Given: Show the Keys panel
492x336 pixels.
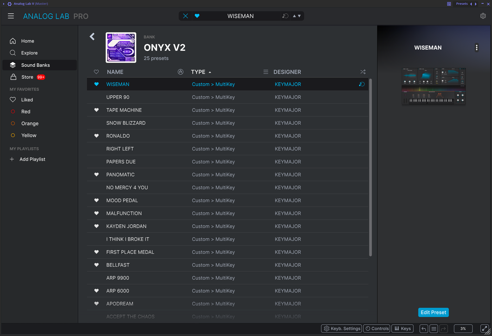Looking at the screenshot, I should pos(402,329).
